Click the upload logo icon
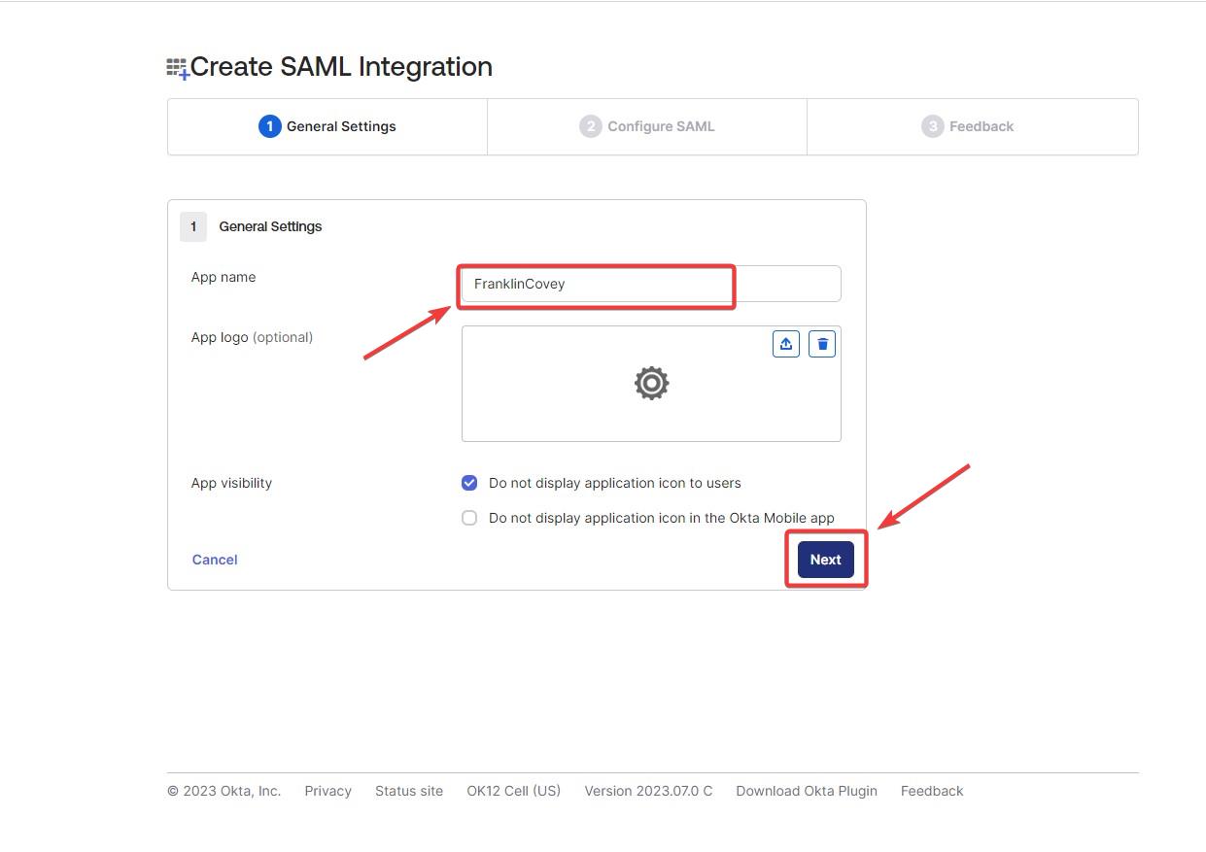This screenshot has width=1206, height=852. pyautogui.click(x=786, y=344)
